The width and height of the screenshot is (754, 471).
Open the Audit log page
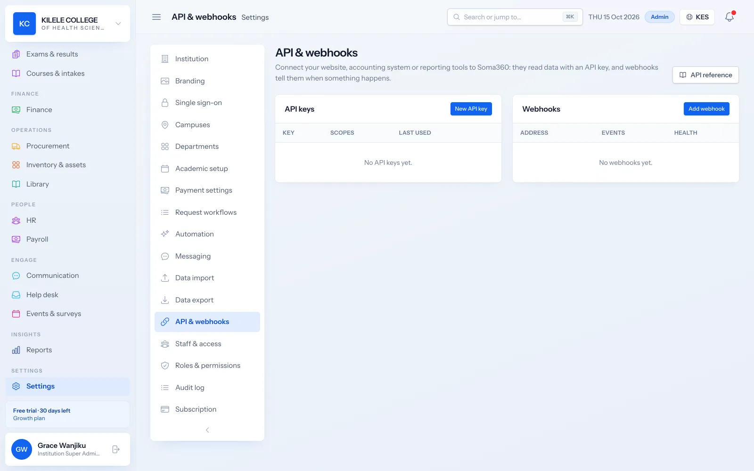pos(207,388)
